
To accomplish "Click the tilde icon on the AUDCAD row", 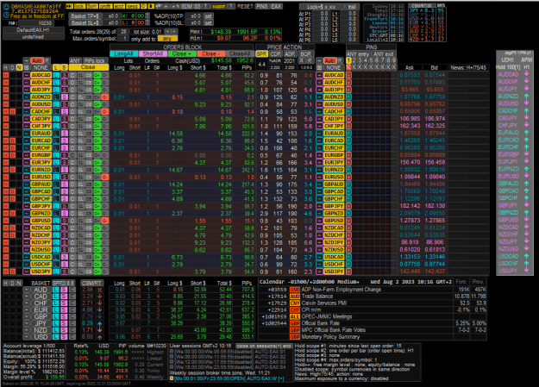I will [27, 75].
